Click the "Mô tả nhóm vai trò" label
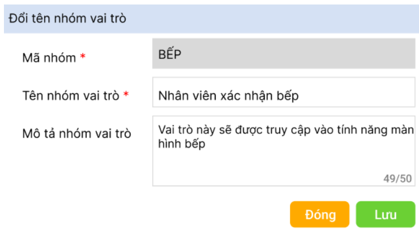This screenshot has width=419, height=235. pyautogui.click(x=77, y=134)
